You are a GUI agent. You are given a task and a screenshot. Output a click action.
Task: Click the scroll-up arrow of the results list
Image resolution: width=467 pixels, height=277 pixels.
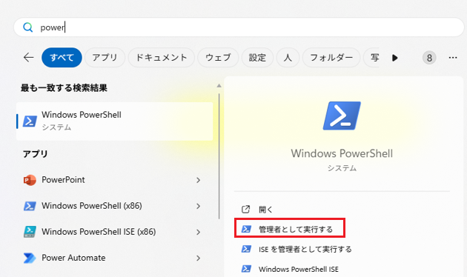219,86
